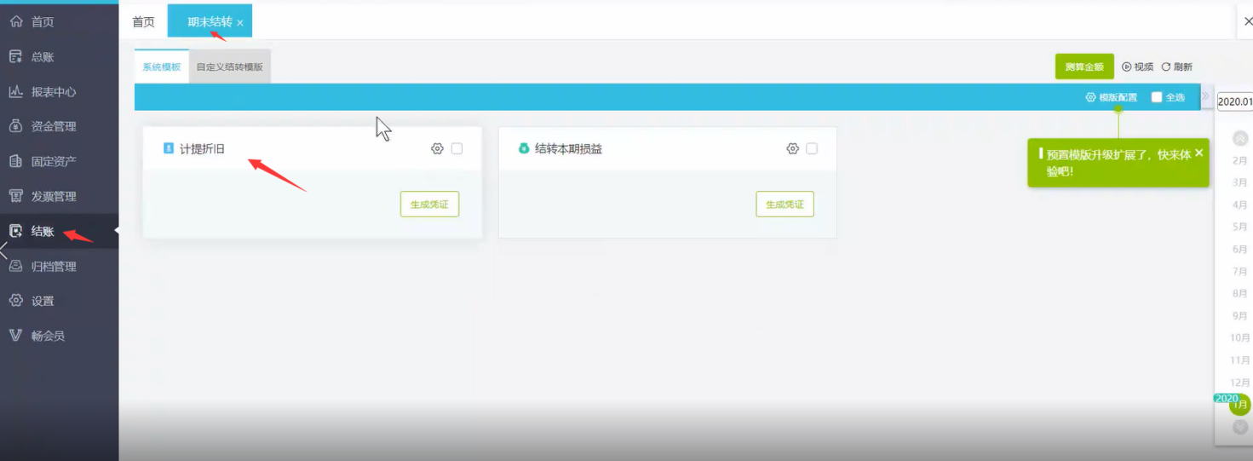Viewport: 1253px width, 461px height.
Task: Open 资金管理 in the sidebar
Action: [x=59, y=126]
